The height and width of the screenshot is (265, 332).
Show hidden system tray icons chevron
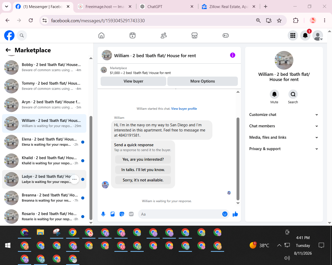click(x=279, y=245)
